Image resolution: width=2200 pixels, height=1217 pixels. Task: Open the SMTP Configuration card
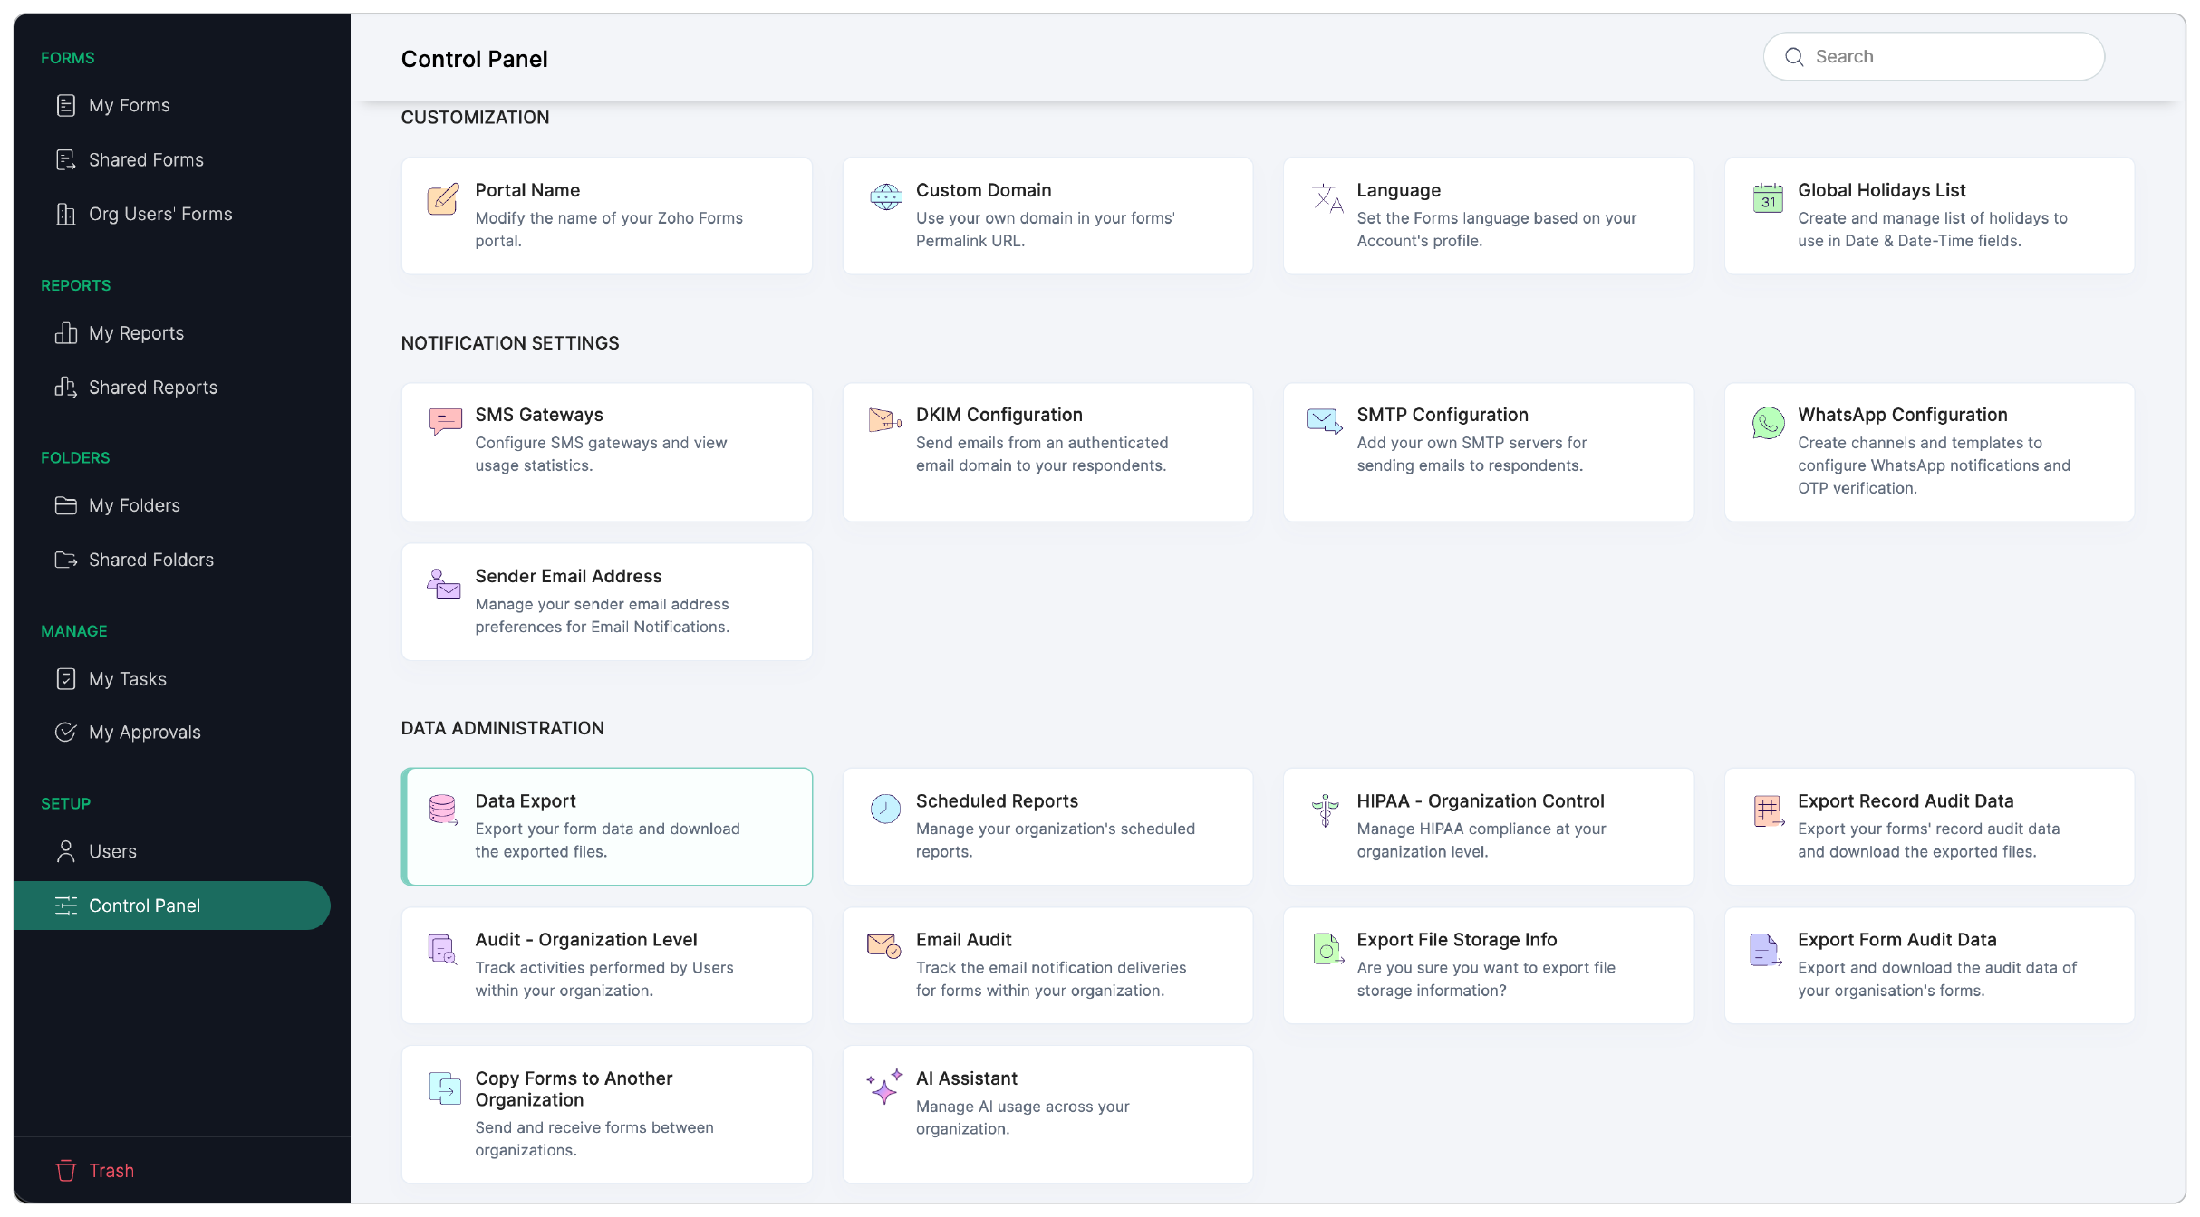pos(1487,452)
